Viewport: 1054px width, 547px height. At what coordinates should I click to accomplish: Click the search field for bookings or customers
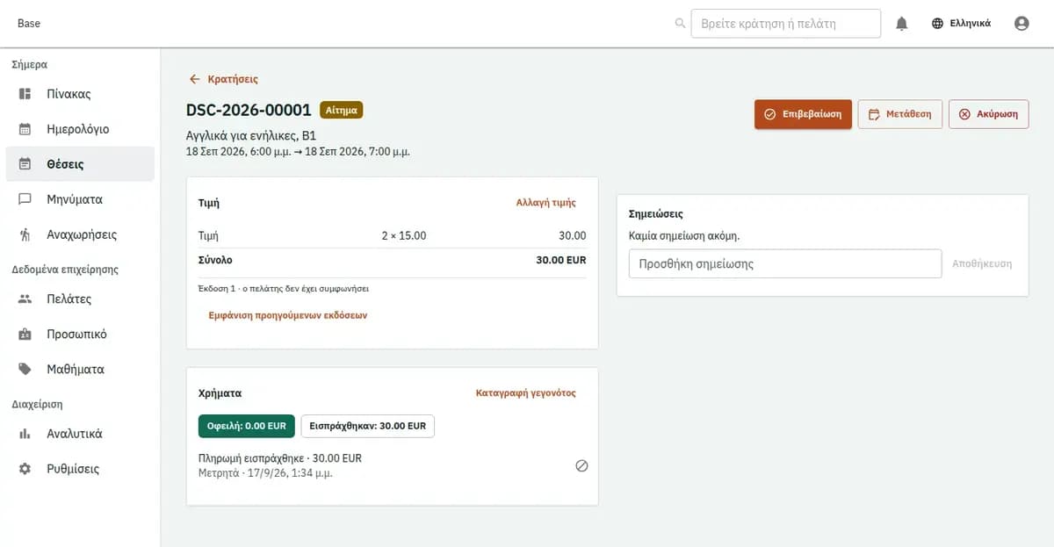786,24
